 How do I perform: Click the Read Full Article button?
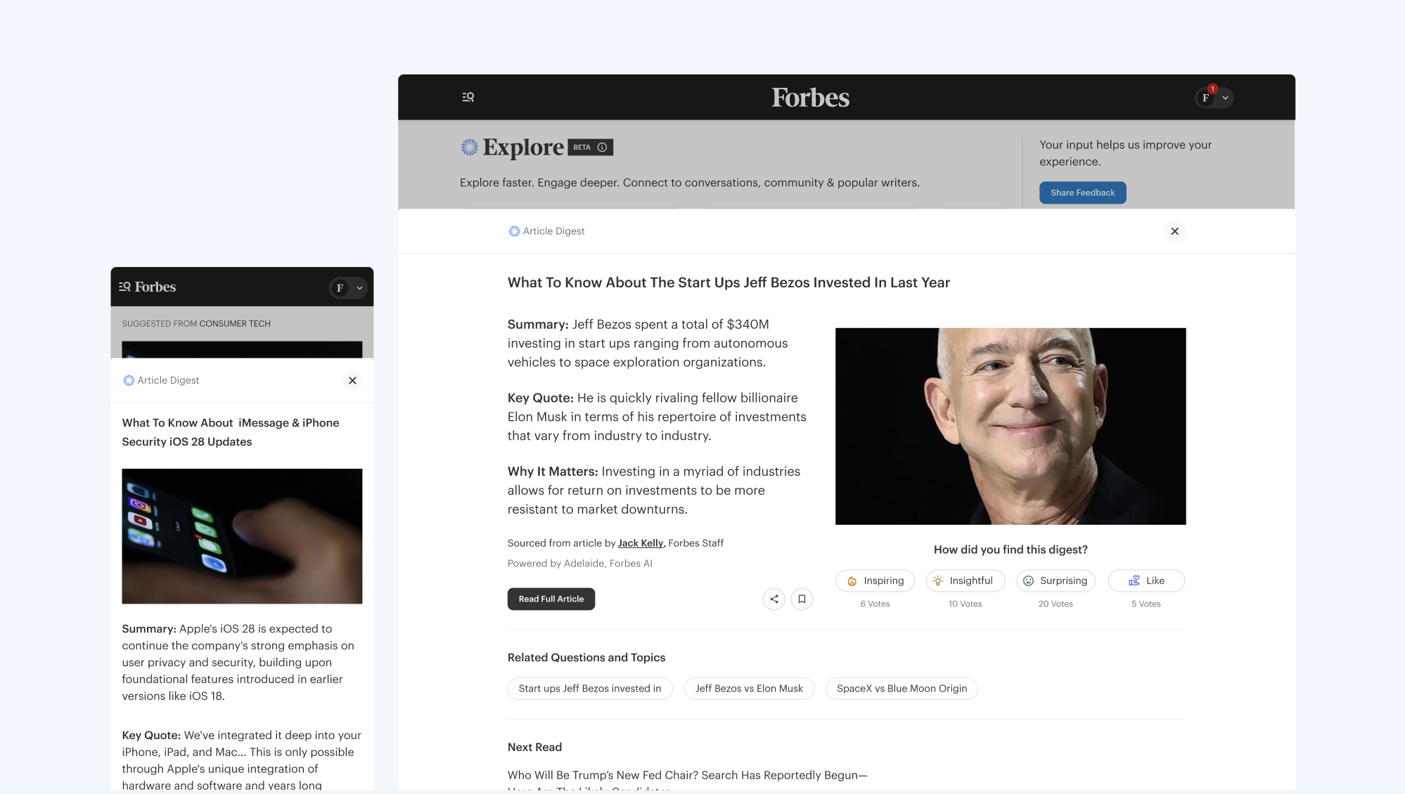[551, 599]
